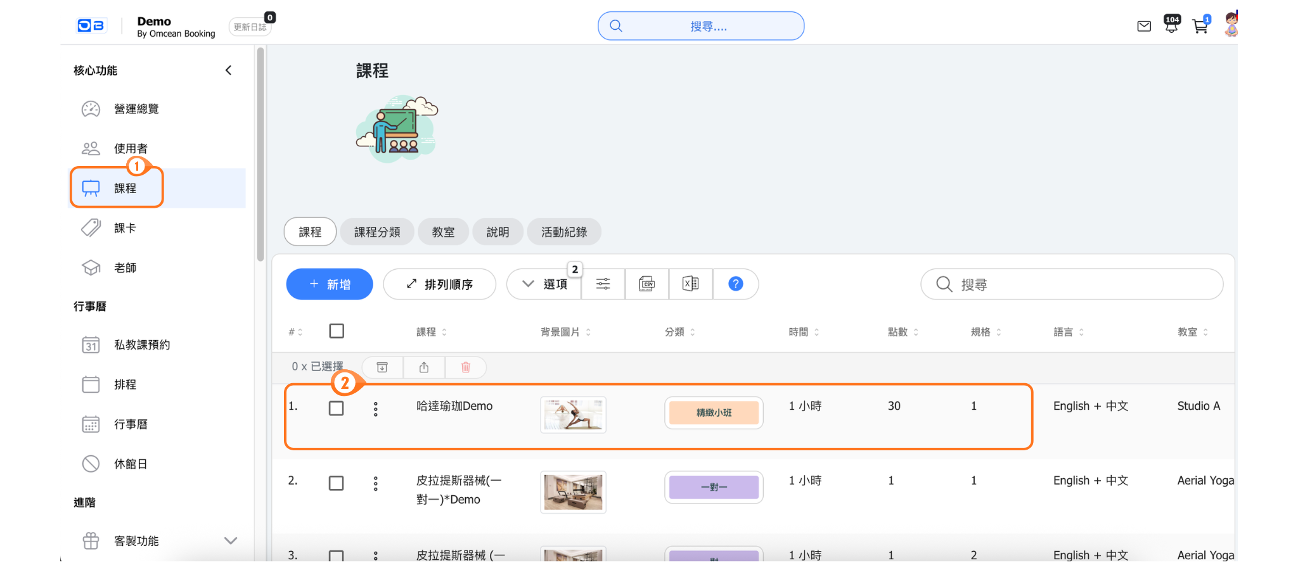This screenshot has width=1298, height=570.
Task: Click the 排列順序 button
Action: pos(439,284)
